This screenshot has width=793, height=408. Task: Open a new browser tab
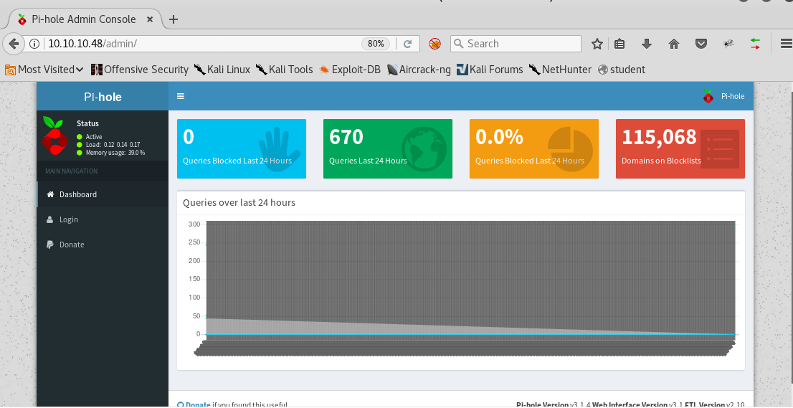pyautogui.click(x=173, y=19)
